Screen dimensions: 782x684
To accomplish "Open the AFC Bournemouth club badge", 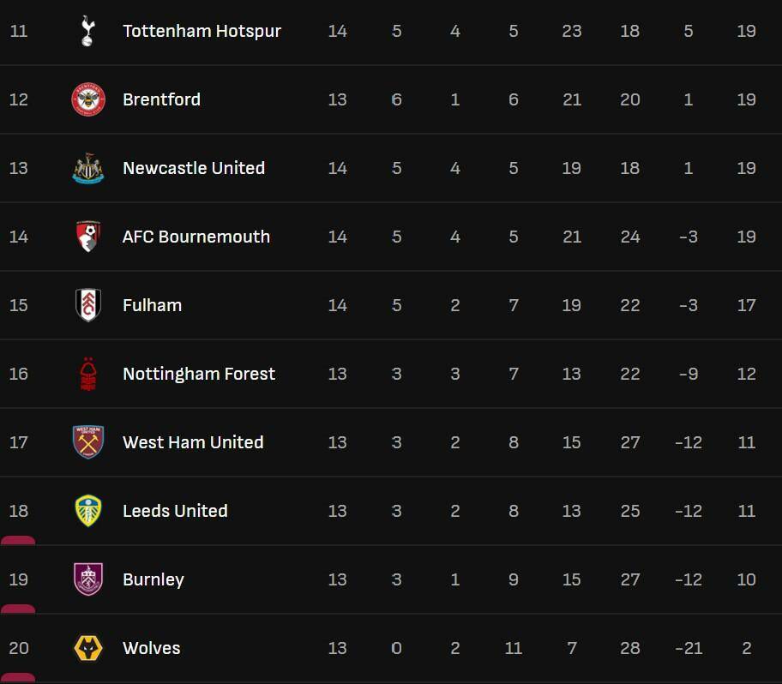I will coord(87,237).
